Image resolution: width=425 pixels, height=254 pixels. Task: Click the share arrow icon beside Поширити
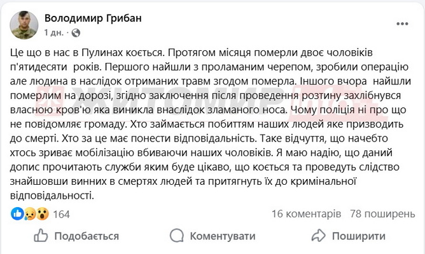[317, 236]
